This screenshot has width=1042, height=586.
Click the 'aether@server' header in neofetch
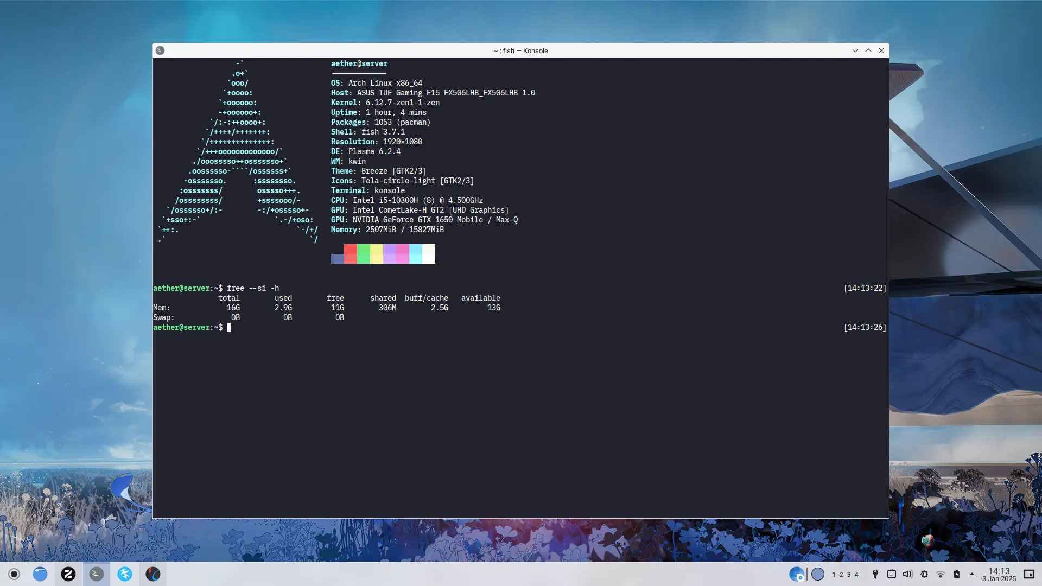[359, 63]
